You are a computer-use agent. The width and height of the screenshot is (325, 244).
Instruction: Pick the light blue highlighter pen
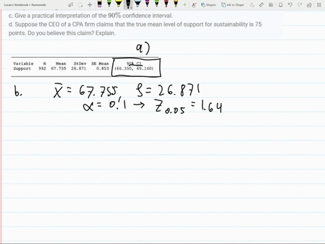point(137,4)
